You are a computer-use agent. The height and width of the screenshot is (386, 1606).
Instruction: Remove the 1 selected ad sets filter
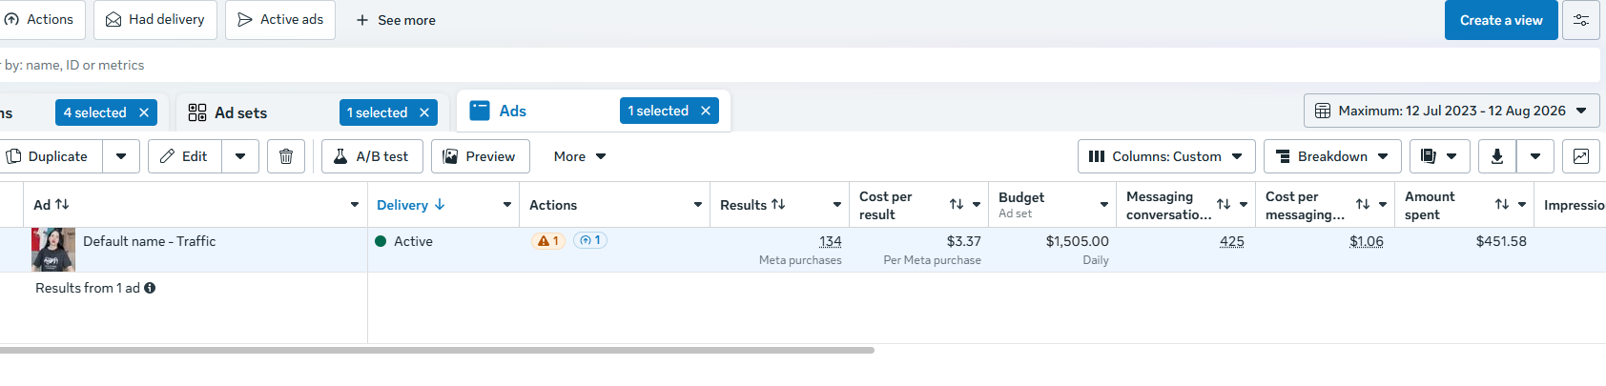(x=424, y=112)
